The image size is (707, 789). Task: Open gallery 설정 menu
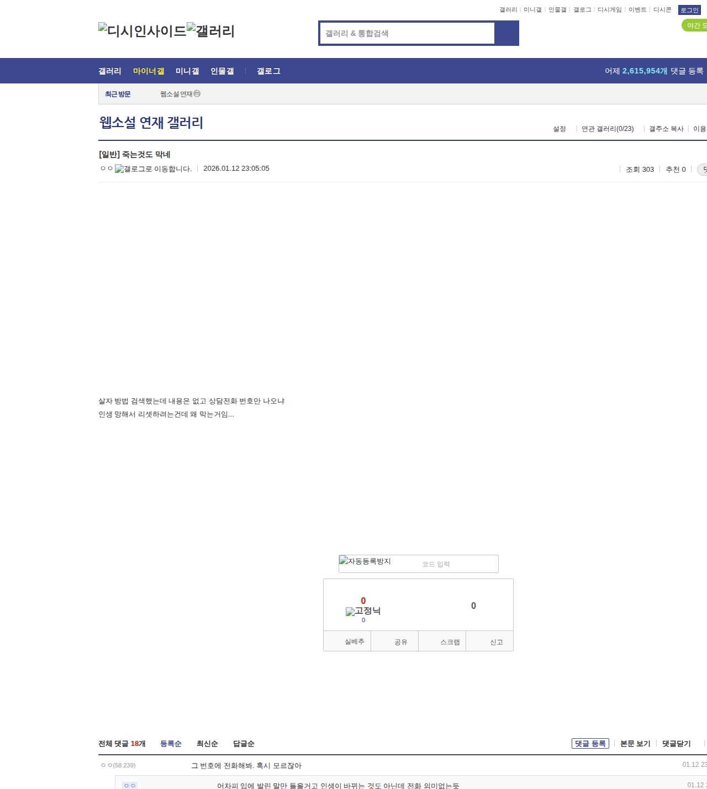click(560, 129)
